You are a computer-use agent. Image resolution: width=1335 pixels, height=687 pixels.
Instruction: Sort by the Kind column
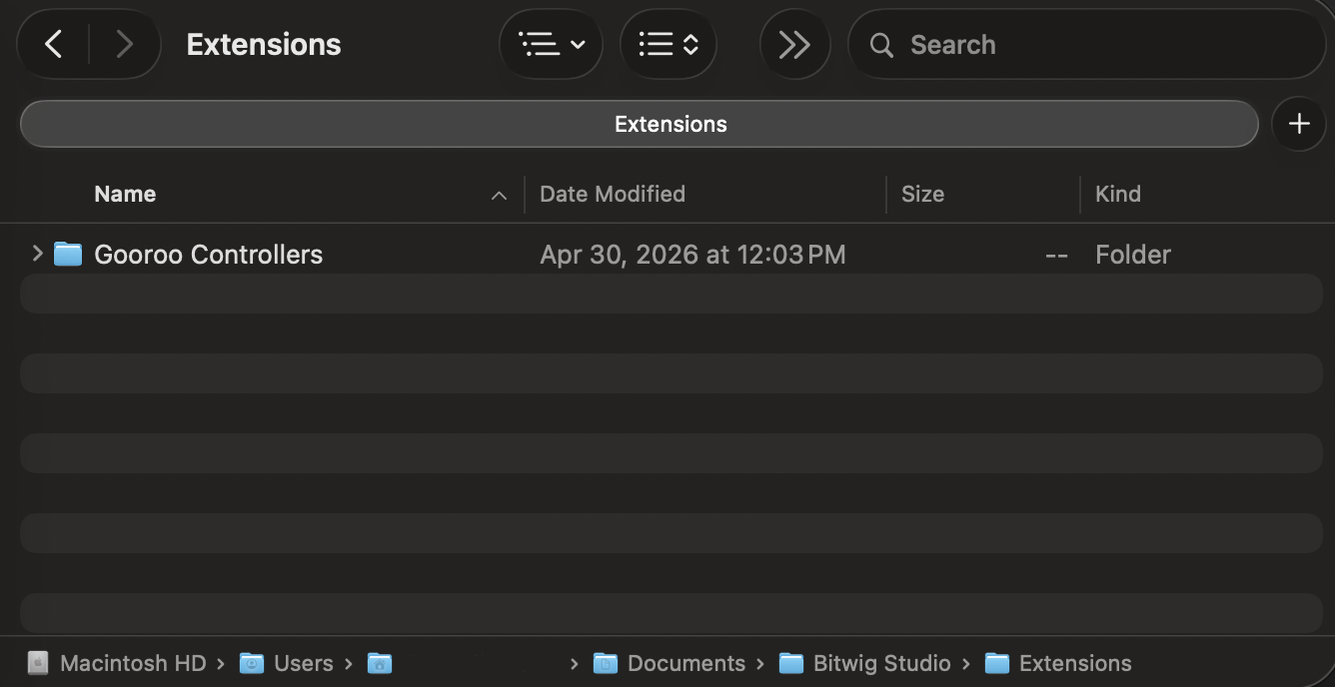click(x=1117, y=194)
